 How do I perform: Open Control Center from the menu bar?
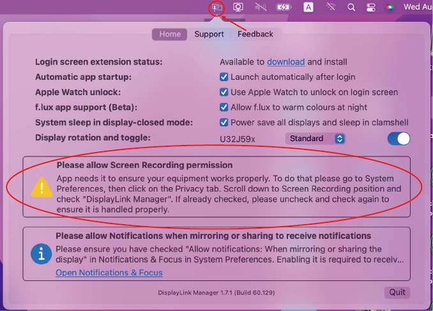(371, 8)
